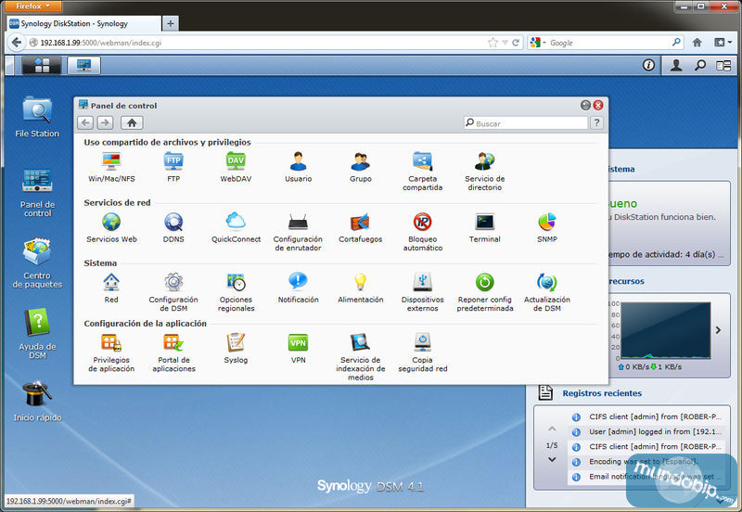Screen dimensions: 742x512
Task: Open the Grupo settings
Action: (361, 167)
